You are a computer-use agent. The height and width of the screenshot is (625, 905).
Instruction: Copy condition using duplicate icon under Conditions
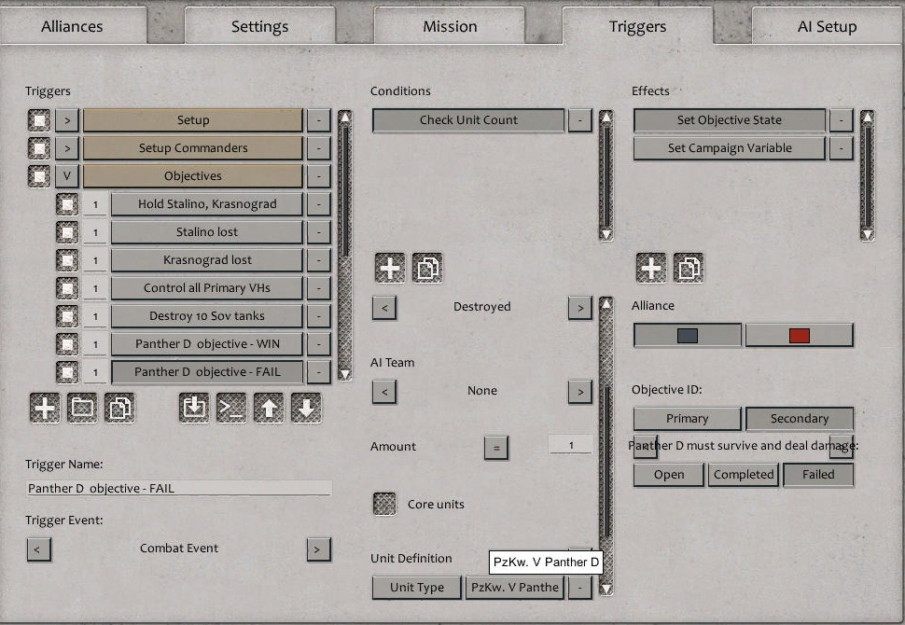[x=427, y=268]
